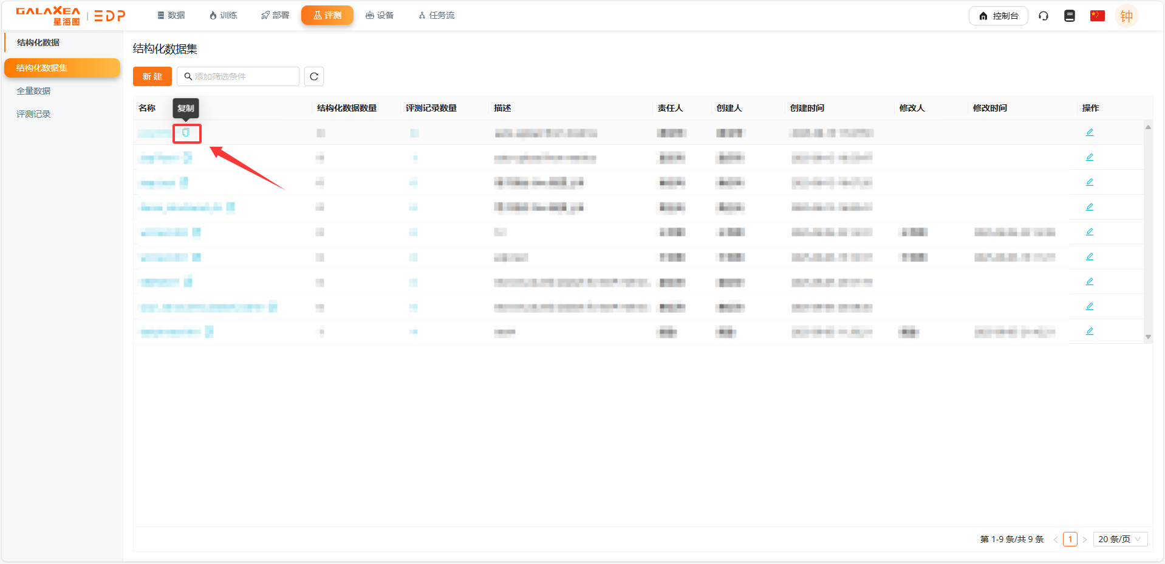Image resolution: width=1165 pixels, height=564 pixels.
Task: Click the 控制台 console button
Action: 998,16
